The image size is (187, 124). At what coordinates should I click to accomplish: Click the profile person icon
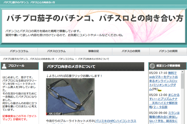(x=4, y=66)
